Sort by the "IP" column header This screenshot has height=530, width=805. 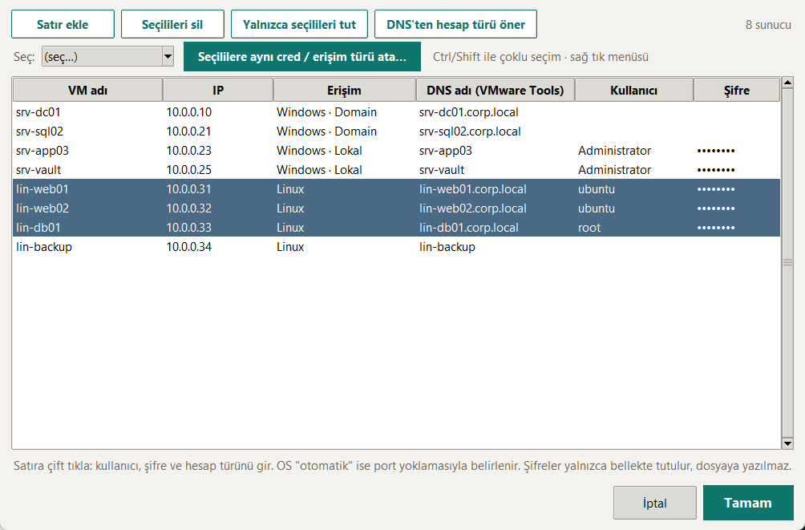[218, 91]
